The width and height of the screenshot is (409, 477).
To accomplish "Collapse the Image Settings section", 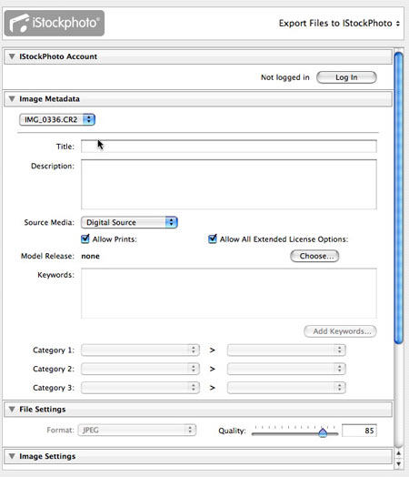I will click(12, 456).
